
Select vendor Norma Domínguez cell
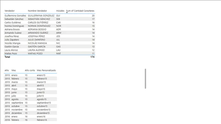(x=14, y=26)
